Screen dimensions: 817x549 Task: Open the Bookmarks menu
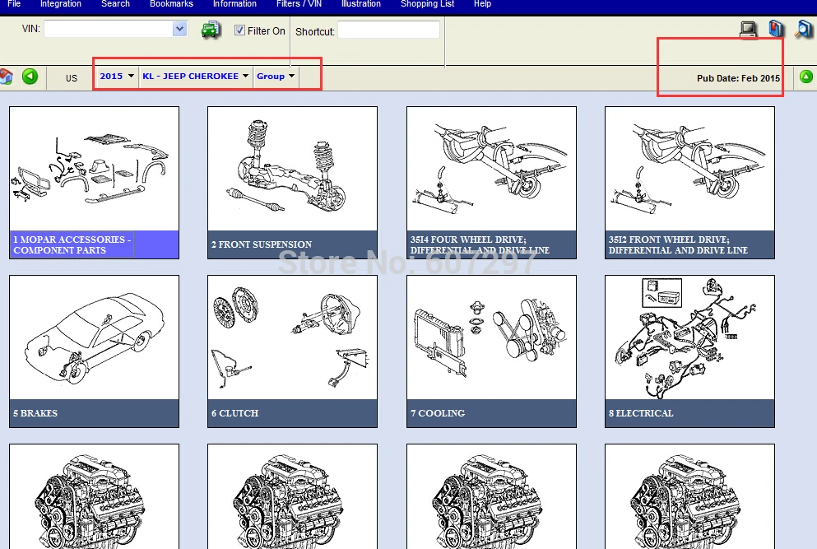[x=171, y=4]
